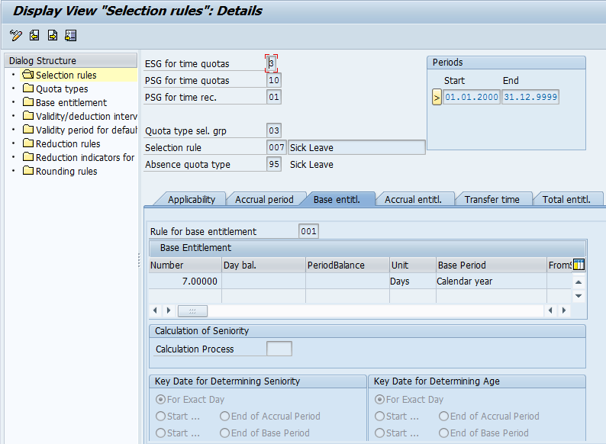Go to the next entry icon
The width and height of the screenshot is (606, 444).
[x=53, y=35]
